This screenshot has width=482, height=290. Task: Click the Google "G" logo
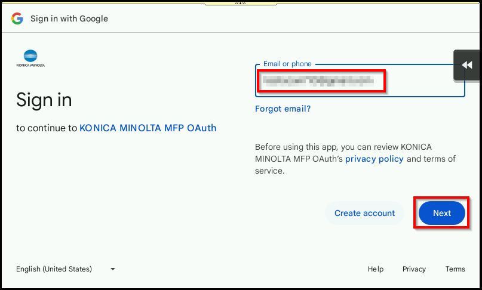17,18
